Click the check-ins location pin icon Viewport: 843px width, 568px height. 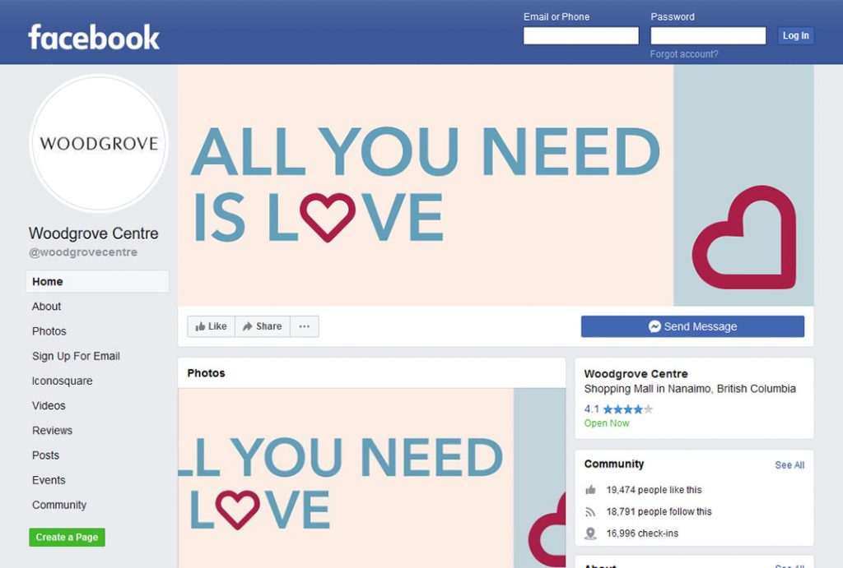point(590,533)
